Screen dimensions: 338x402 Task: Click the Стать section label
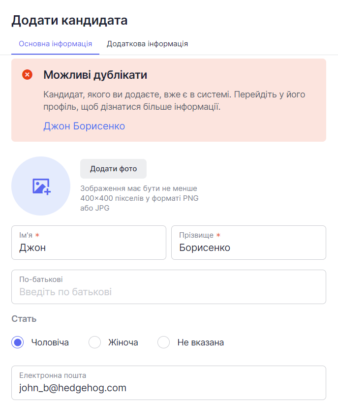(x=24, y=319)
